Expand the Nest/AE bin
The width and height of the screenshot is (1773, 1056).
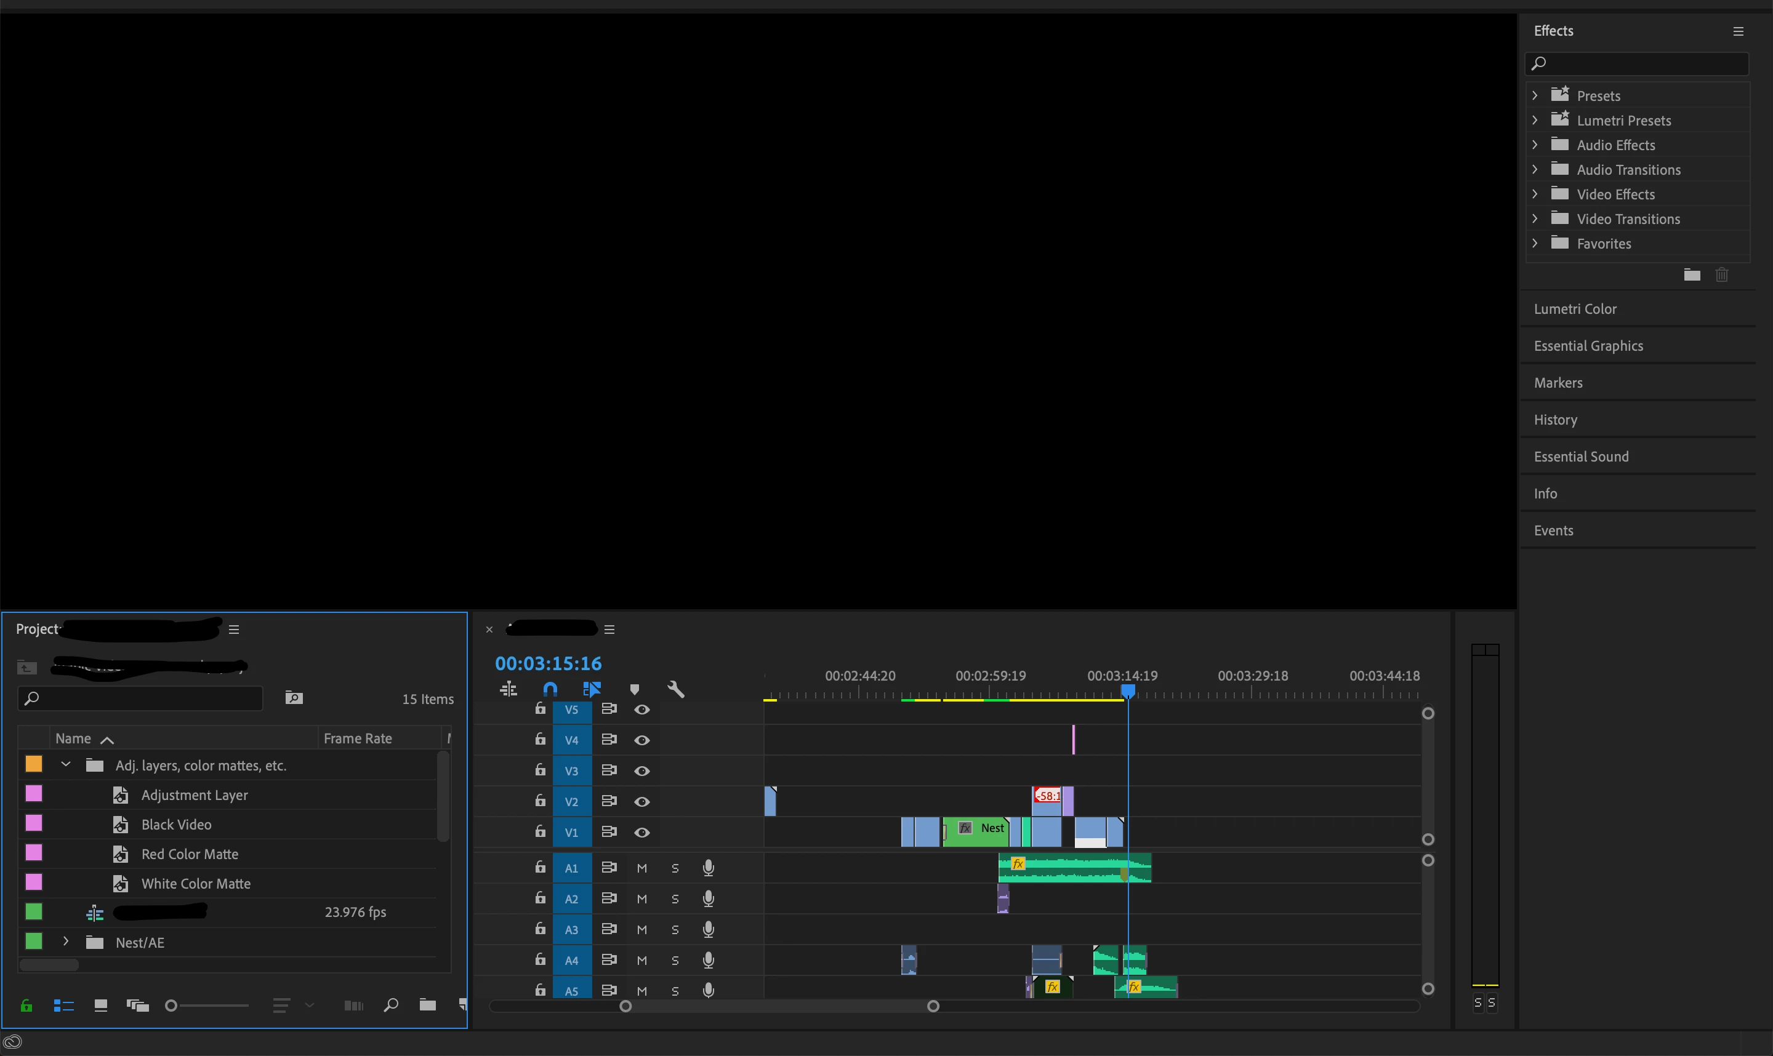point(66,942)
